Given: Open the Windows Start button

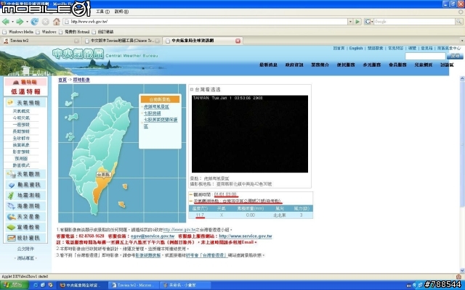Looking at the screenshot, I should pyautogui.click(x=14, y=285).
